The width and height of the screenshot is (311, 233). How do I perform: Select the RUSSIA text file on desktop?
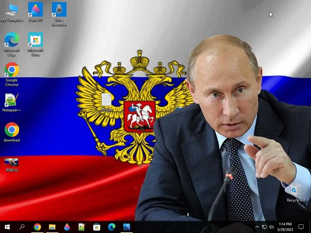pos(107,103)
